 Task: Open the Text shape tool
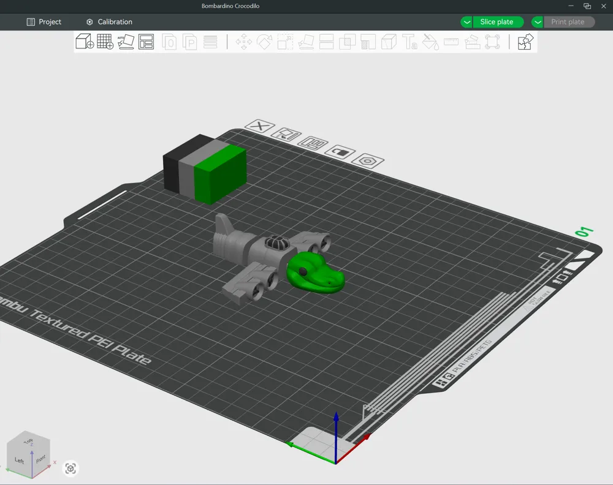pyautogui.click(x=409, y=42)
